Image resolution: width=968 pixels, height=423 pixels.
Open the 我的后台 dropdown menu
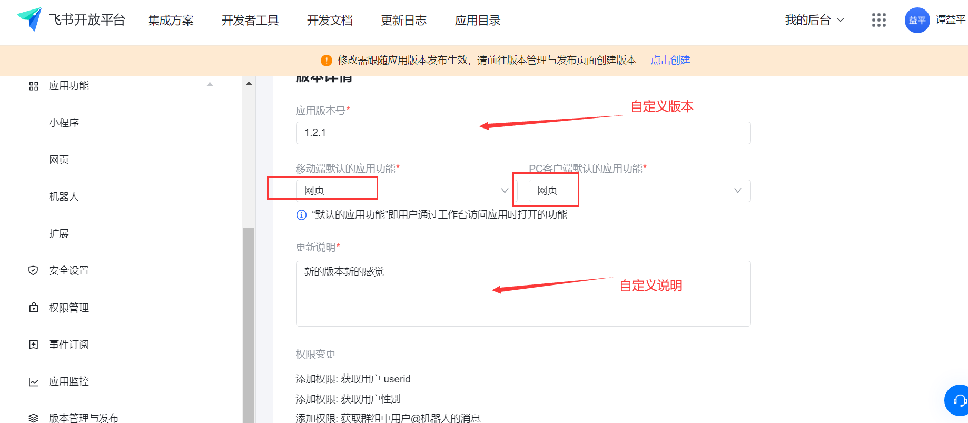814,20
